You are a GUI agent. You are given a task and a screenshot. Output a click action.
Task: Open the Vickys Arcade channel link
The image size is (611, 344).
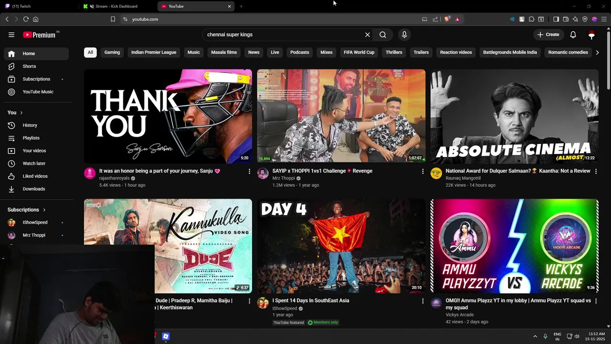(460, 315)
